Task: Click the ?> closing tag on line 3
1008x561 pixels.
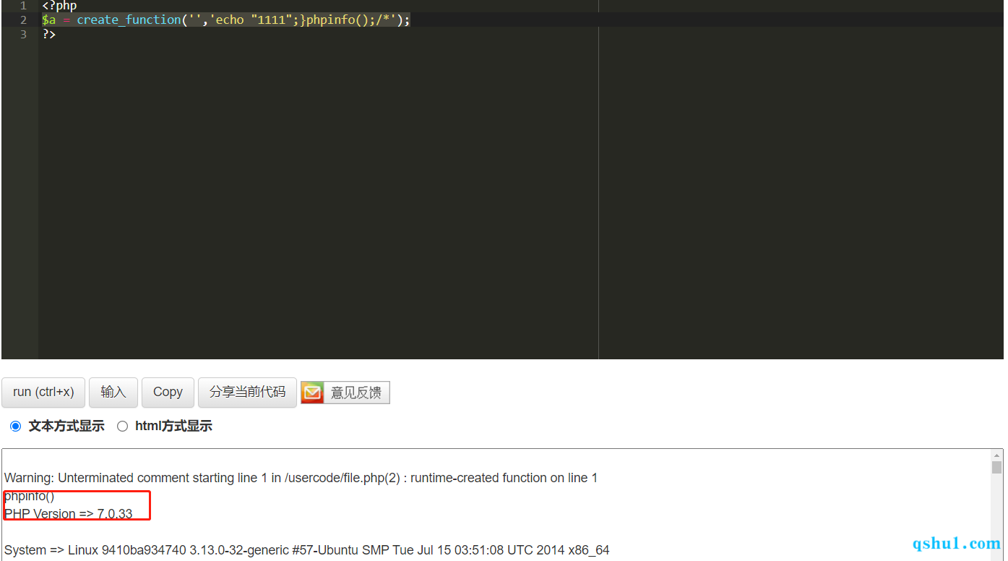Action: tap(48, 34)
